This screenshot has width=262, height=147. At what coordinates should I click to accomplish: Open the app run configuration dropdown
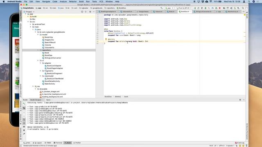point(169,8)
